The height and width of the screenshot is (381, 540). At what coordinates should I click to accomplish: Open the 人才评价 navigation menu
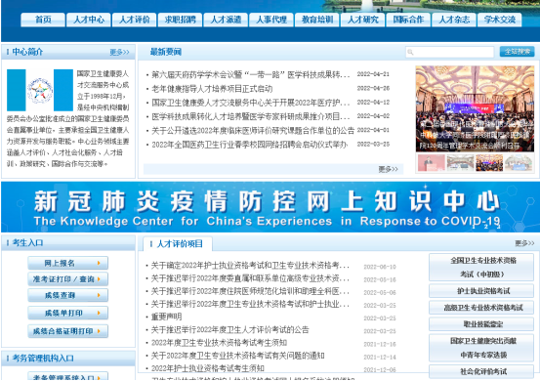135,20
